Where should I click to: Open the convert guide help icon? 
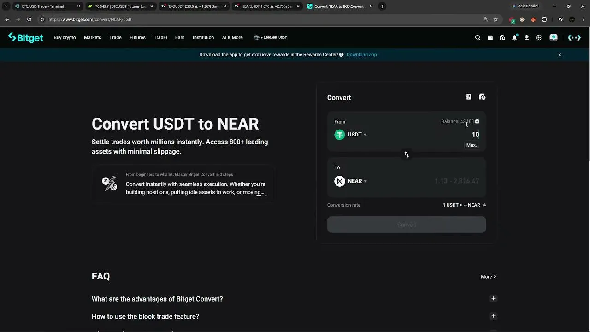tap(468, 97)
